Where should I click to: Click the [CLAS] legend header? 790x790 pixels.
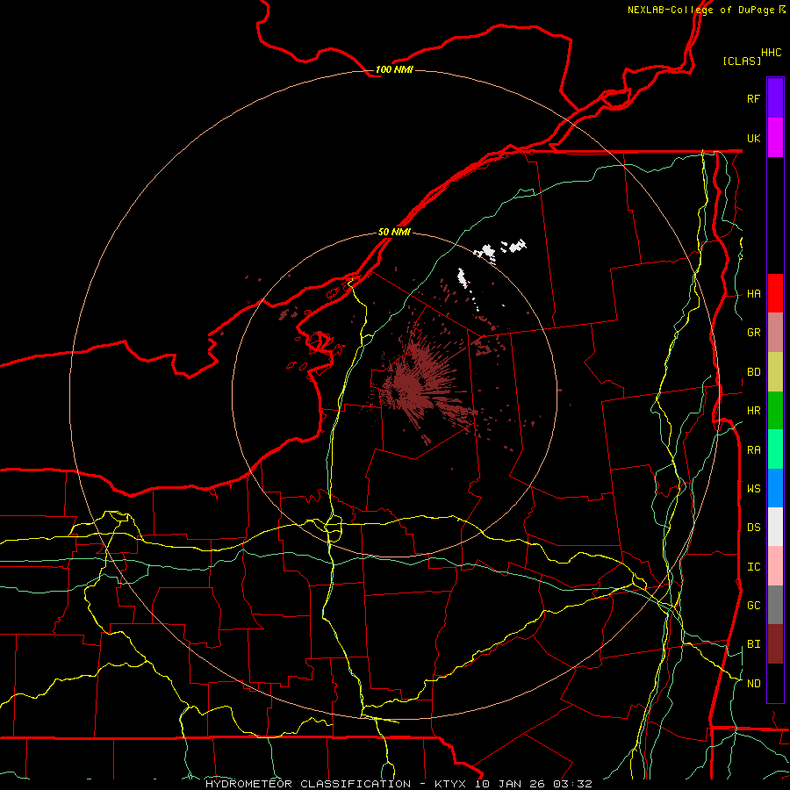[x=742, y=61]
